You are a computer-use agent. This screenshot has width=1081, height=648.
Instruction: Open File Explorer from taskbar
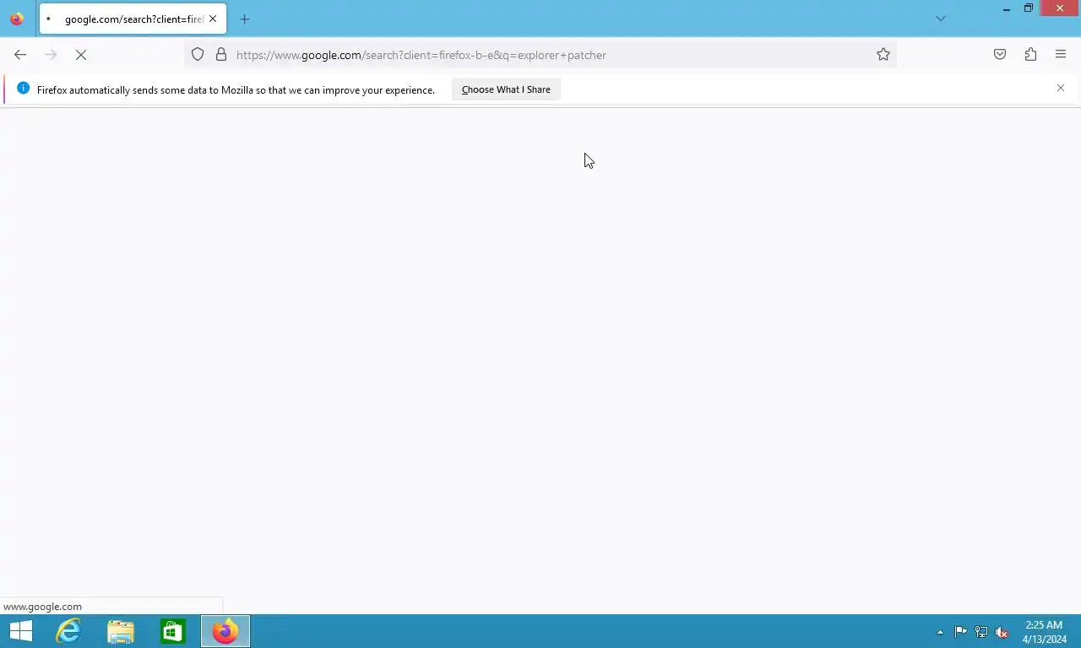click(121, 631)
